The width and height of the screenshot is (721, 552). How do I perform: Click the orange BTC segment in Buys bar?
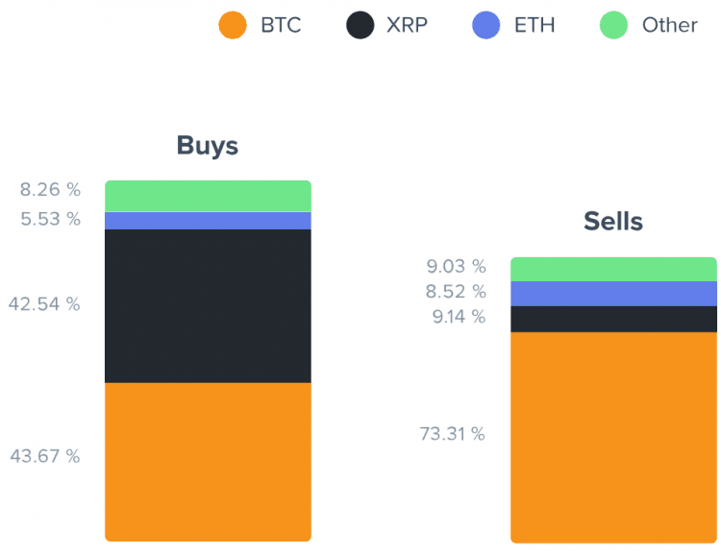[208, 462]
